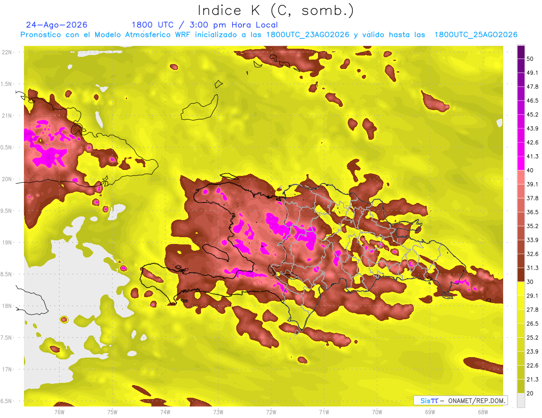Click the colorbar value '33.9'
The width and height of the screenshot is (542, 418).
coord(532,240)
